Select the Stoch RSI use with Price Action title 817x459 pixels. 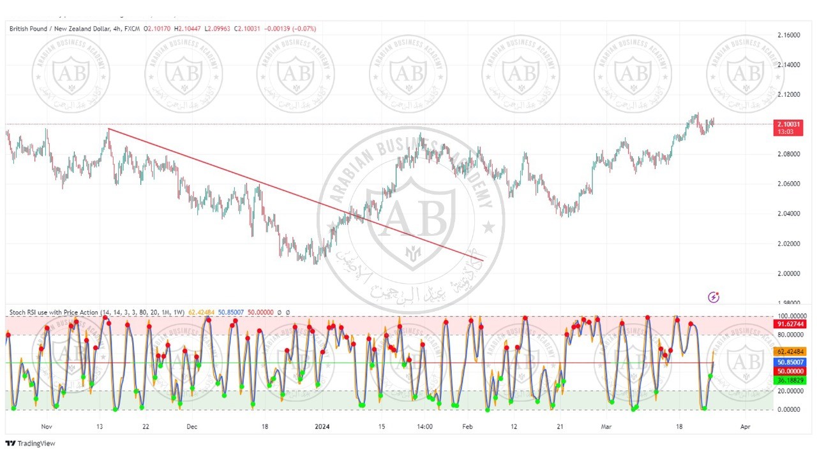54,312
